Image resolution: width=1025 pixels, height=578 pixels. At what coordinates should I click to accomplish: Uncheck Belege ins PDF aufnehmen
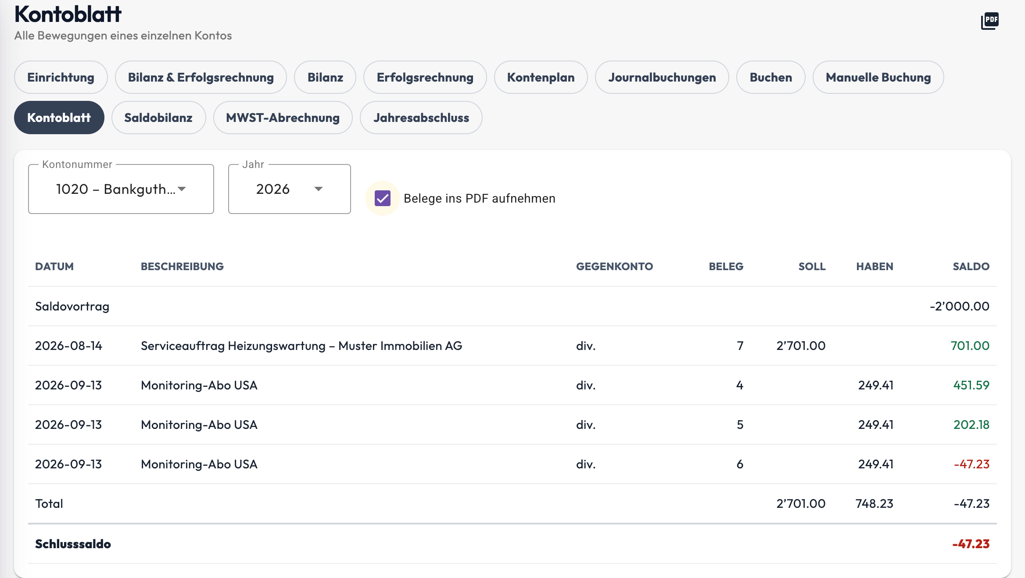(383, 198)
